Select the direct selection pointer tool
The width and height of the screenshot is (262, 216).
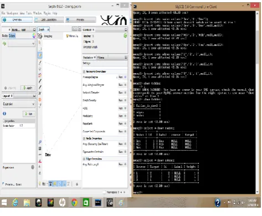40,43
